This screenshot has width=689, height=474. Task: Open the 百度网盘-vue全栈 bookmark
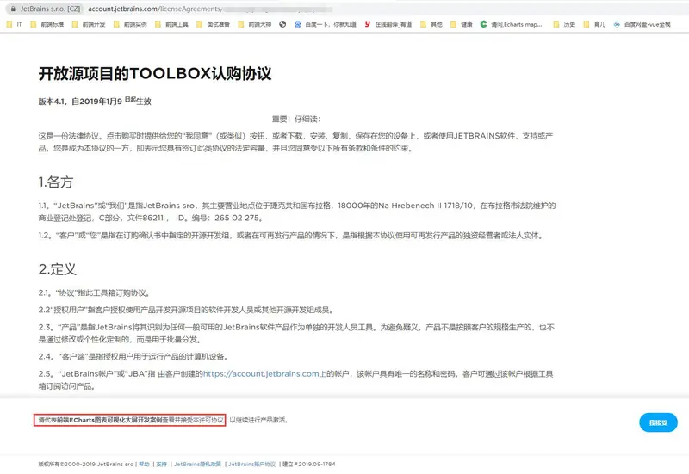[647, 25]
